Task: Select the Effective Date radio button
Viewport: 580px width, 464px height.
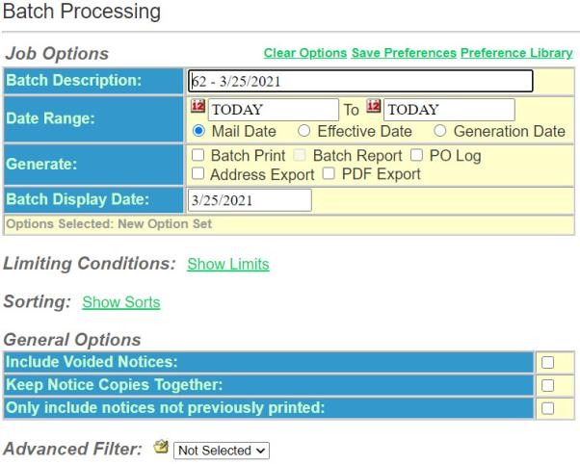Action: pyautogui.click(x=303, y=132)
